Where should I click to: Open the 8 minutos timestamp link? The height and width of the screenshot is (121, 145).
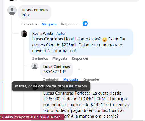[29, 24]
